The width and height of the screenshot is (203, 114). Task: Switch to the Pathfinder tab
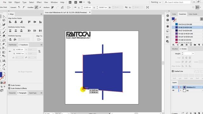tap(13, 45)
